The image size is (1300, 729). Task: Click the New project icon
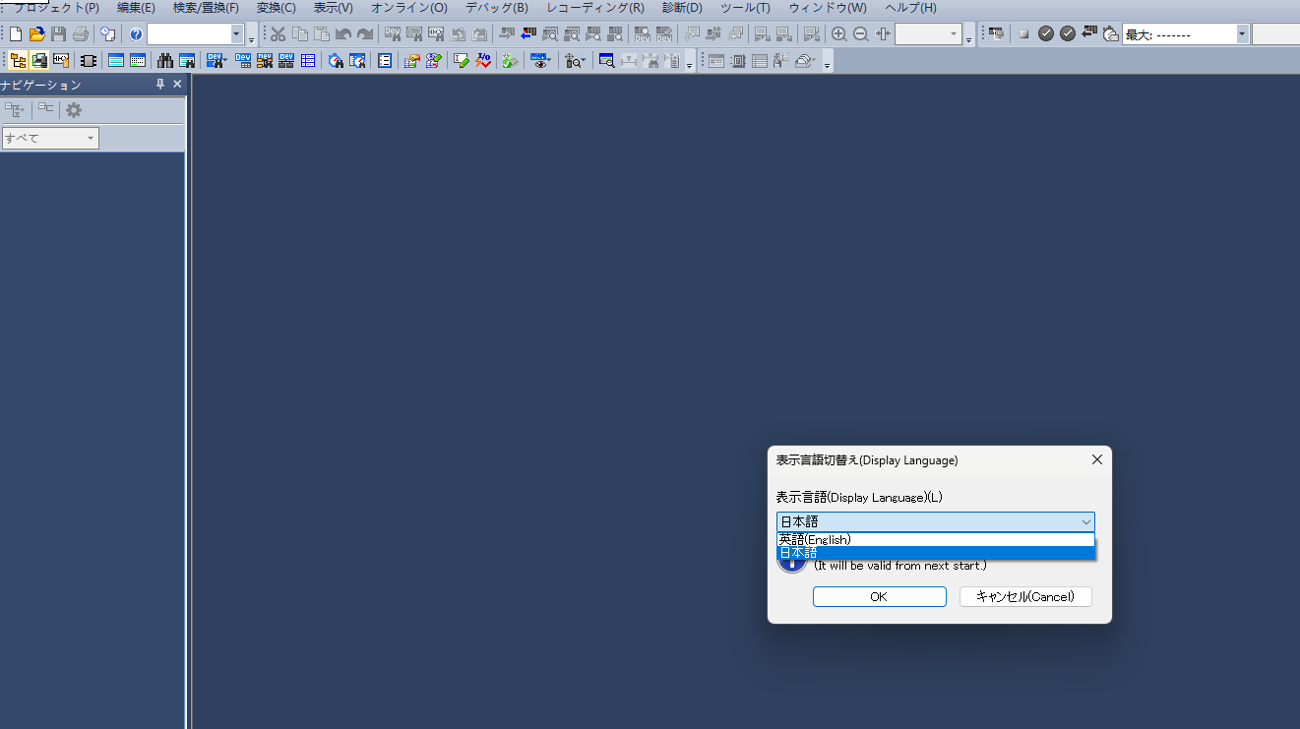click(16, 34)
